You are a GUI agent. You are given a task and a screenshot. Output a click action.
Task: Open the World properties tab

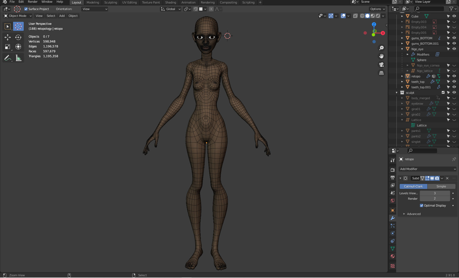coord(393,201)
